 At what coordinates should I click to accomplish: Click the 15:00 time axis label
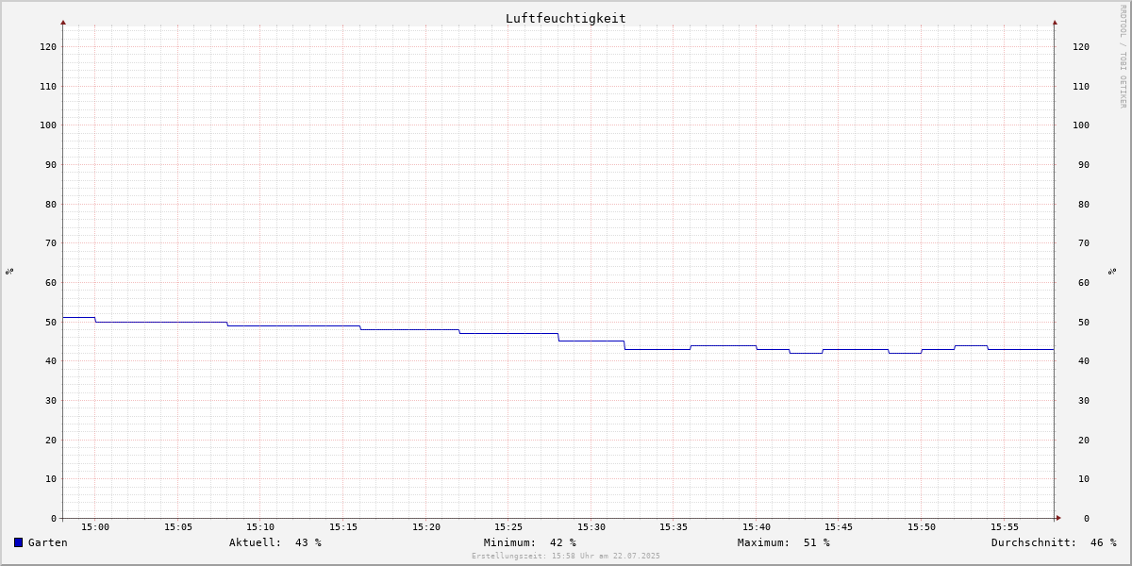(95, 527)
